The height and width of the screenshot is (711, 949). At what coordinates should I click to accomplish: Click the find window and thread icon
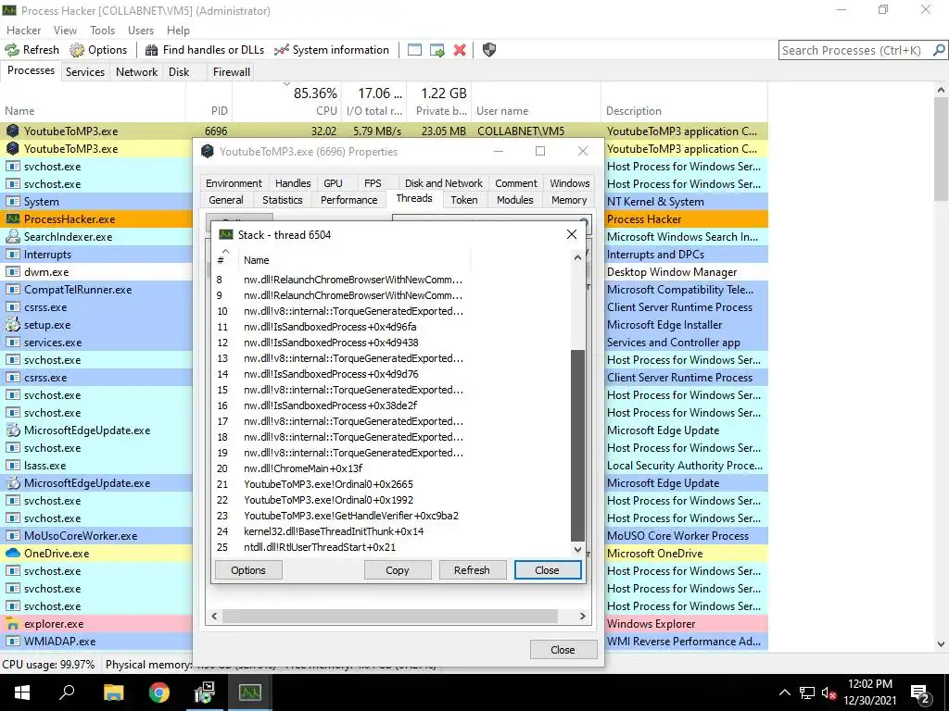click(437, 50)
